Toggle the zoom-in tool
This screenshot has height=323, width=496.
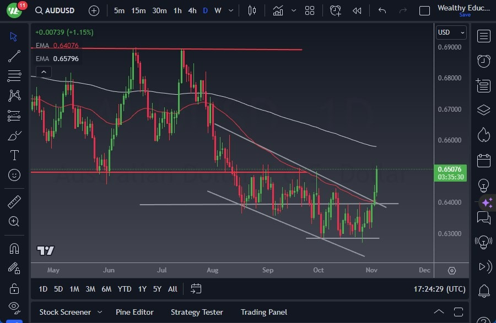14,222
